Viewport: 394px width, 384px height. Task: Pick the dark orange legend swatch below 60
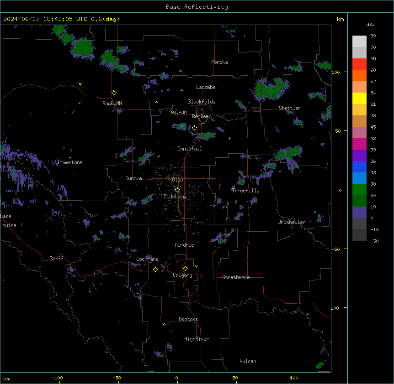click(359, 75)
